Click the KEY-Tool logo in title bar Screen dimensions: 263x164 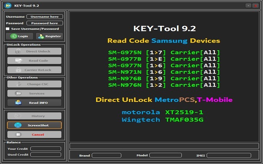pos(8,6)
